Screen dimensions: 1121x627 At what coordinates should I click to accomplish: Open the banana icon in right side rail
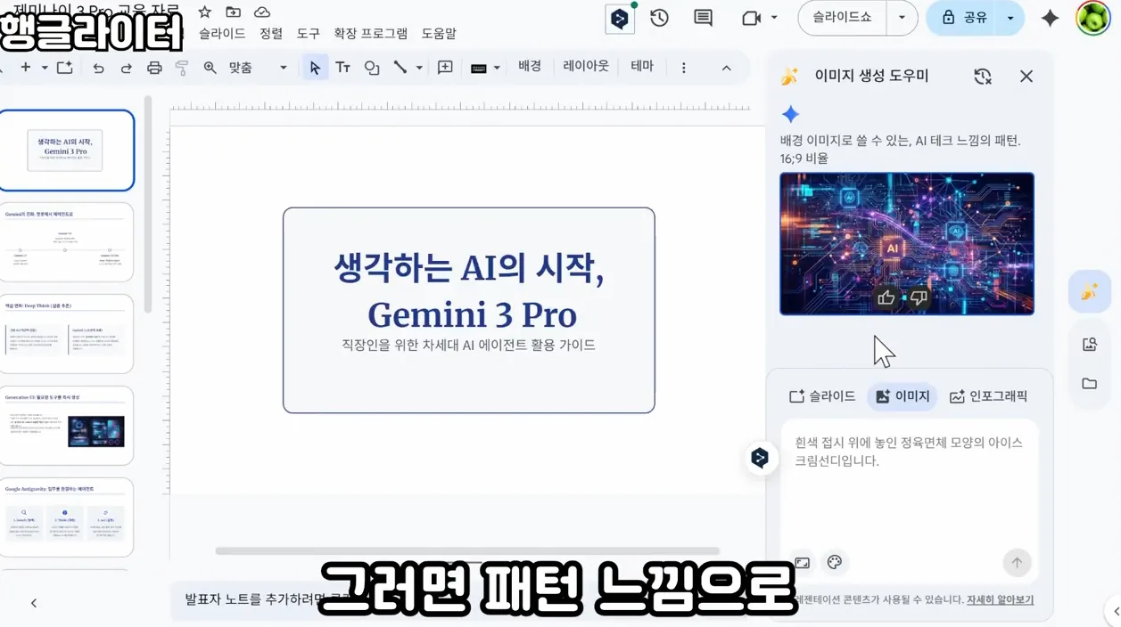click(1090, 292)
